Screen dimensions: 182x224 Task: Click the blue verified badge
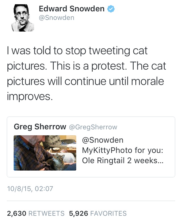111,9
